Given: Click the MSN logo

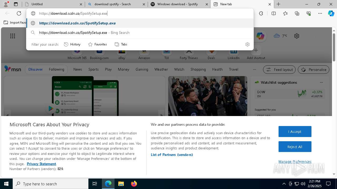Looking at the screenshot, I should pyautogui.click(x=13, y=69).
